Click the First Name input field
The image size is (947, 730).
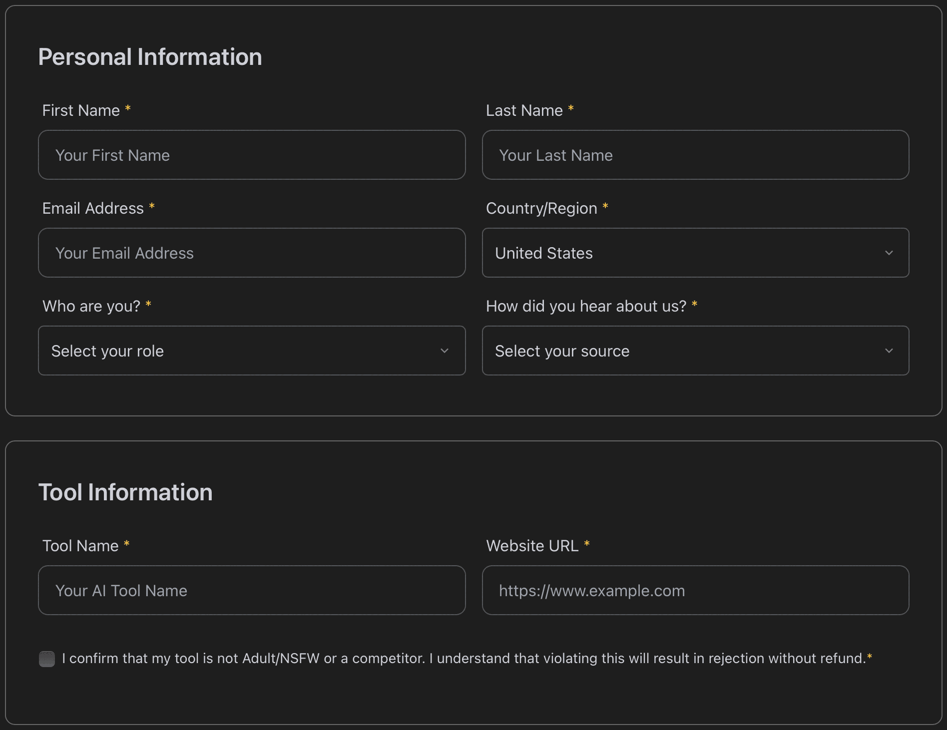(x=252, y=155)
